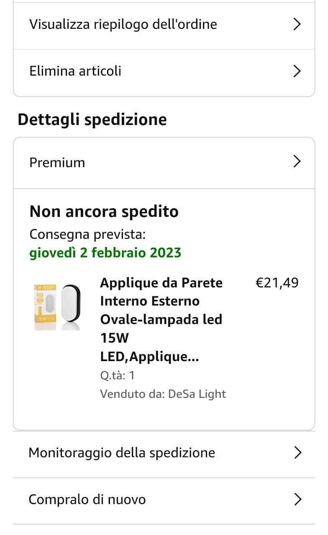Click the Dettagli spedizione section heading
This screenshot has height=535, width=328.
tap(92, 120)
